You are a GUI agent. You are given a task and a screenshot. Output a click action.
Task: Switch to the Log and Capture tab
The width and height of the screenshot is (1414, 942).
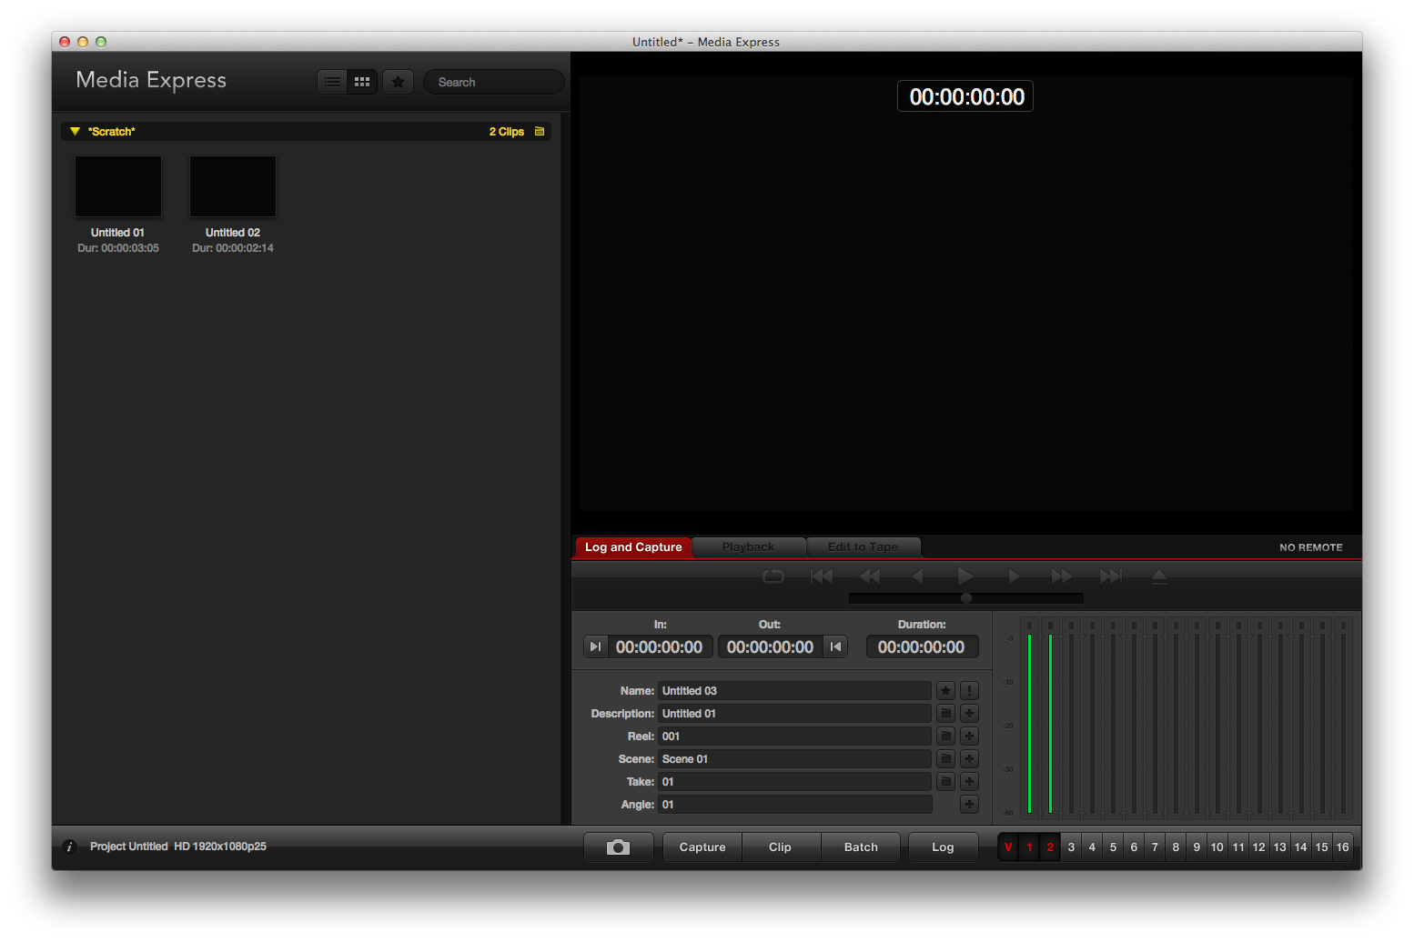pos(633,547)
